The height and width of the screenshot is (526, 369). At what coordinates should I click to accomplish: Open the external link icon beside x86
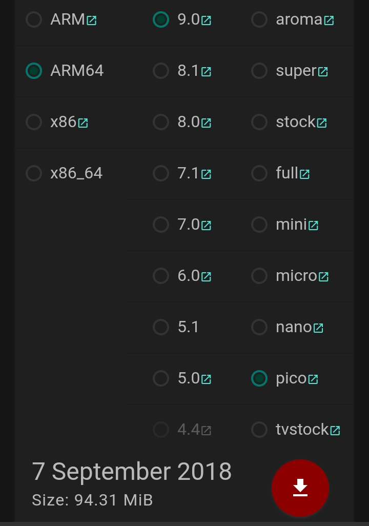point(83,123)
